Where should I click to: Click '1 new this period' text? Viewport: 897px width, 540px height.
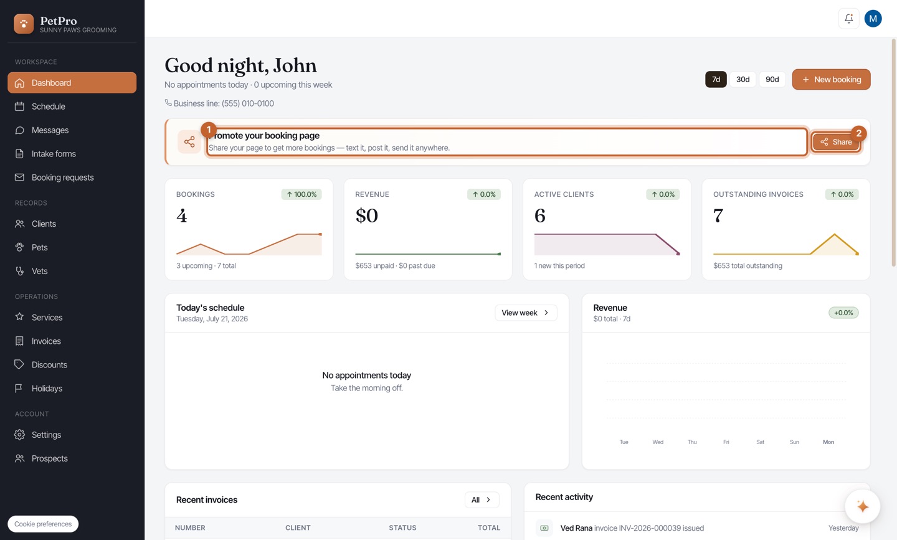(x=559, y=266)
